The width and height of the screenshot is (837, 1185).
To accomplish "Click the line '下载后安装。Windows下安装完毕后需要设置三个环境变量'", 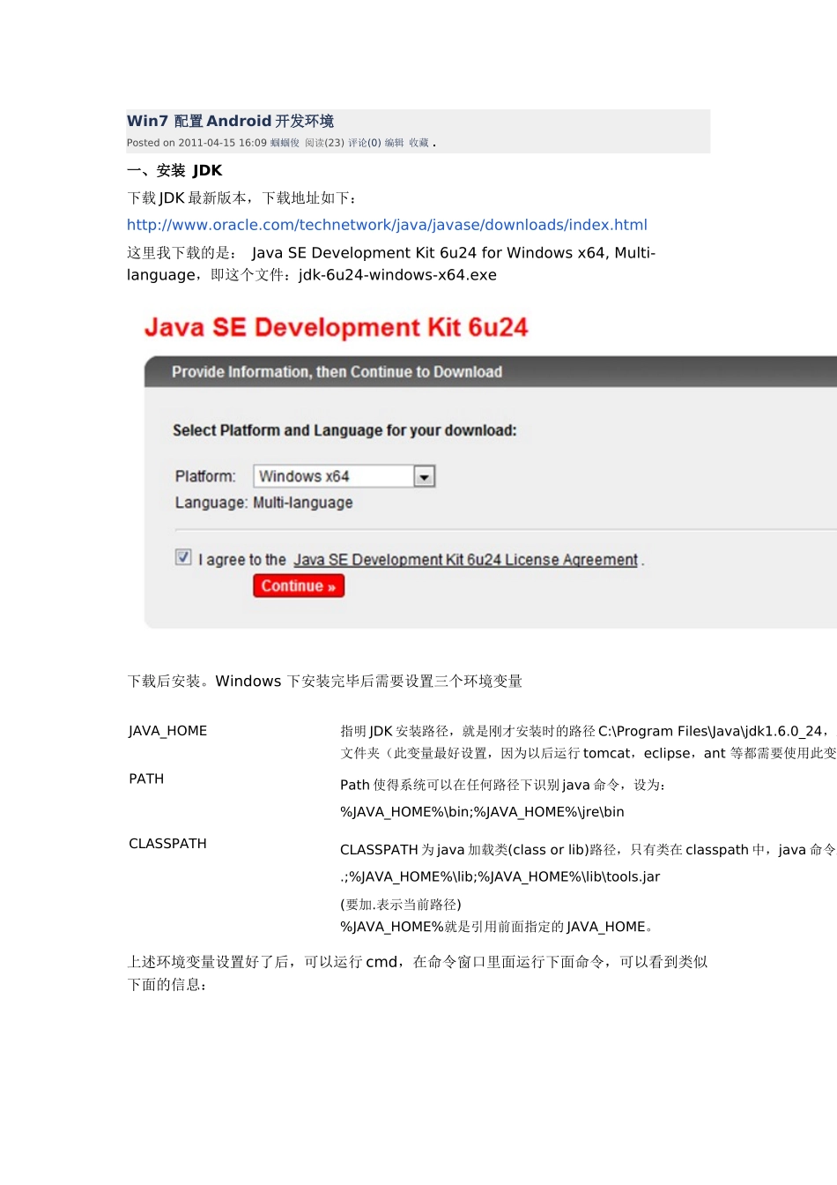I will [325, 682].
